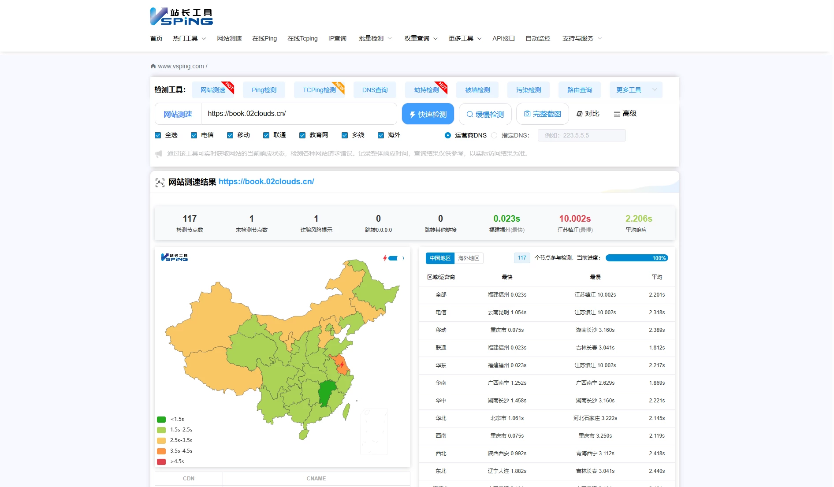Click the scan icon beside 网站测速结果
Image resolution: width=834 pixels, height=487 pixels.
pos(160,182)
